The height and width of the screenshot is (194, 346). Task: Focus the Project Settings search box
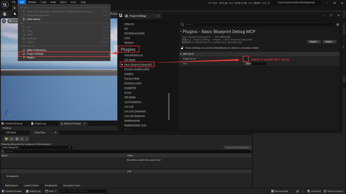tap(257, 25)
